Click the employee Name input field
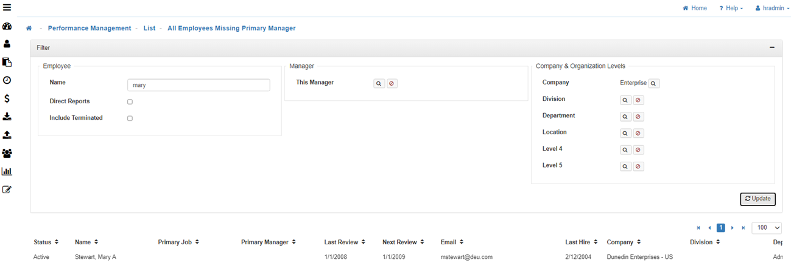 click(199, 85)
